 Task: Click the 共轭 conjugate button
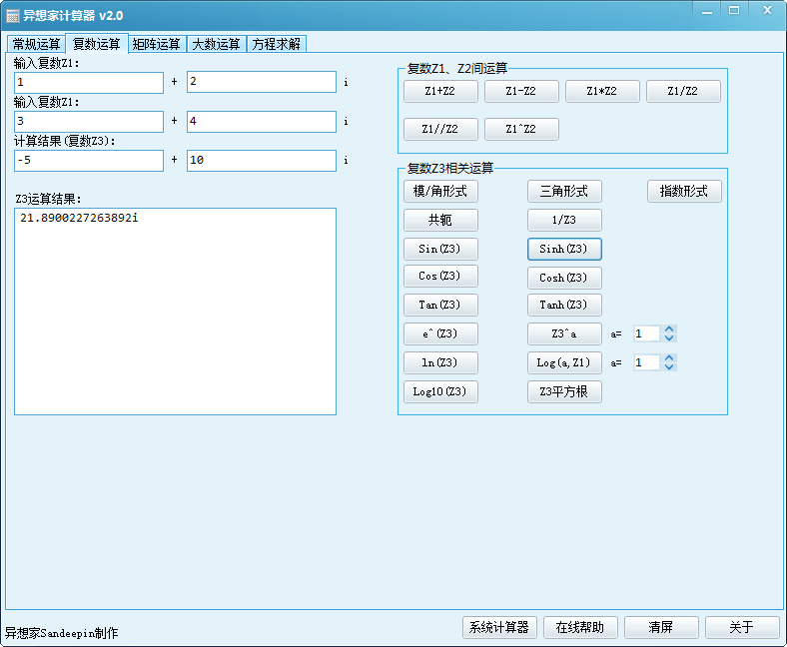coord(440,220)
